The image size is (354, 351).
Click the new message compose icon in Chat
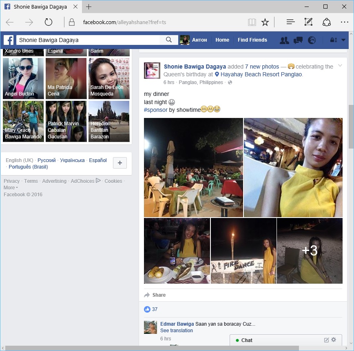point(326,340)
